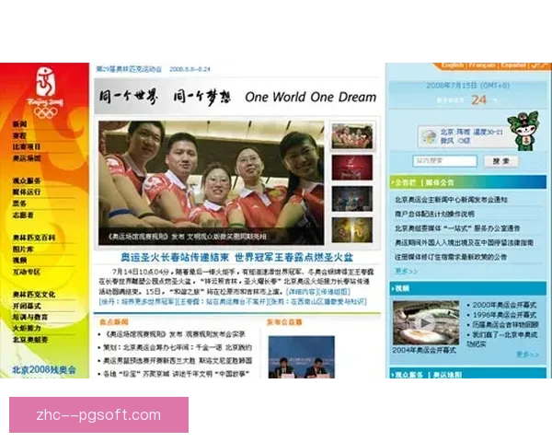Select the 公告栏 tab

coord(405,182)
